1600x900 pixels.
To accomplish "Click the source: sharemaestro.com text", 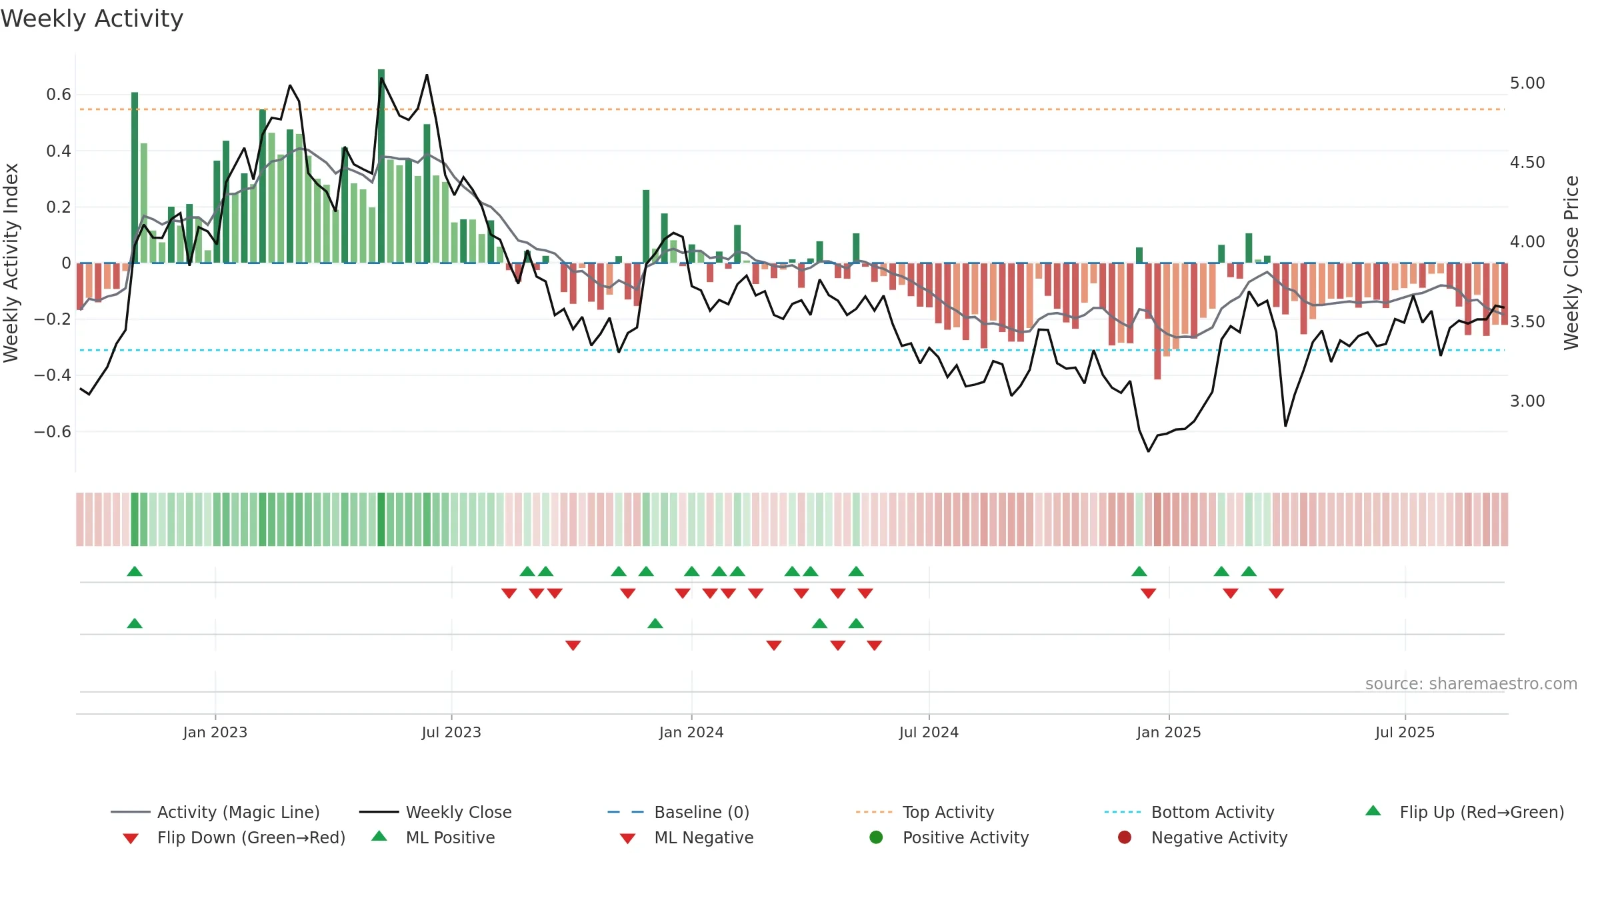I will point(1471,683).
